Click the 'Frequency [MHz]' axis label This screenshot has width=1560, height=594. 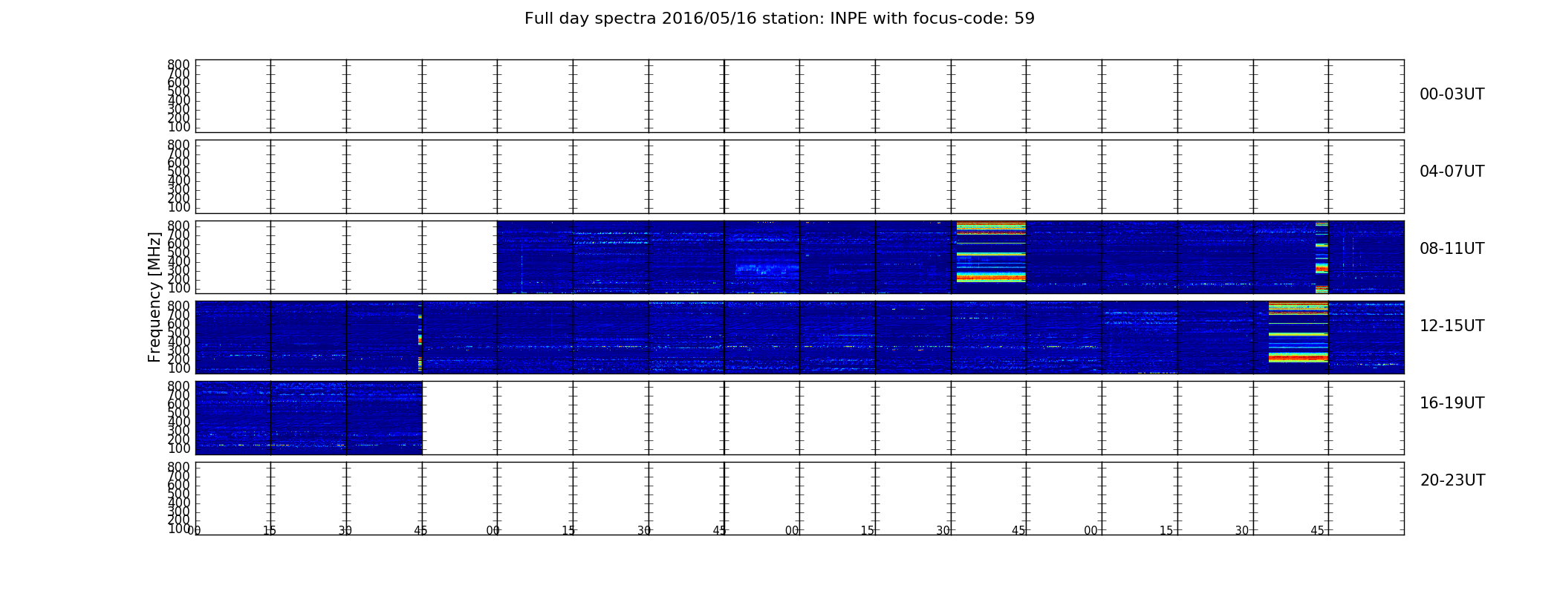tap(155, 297)
